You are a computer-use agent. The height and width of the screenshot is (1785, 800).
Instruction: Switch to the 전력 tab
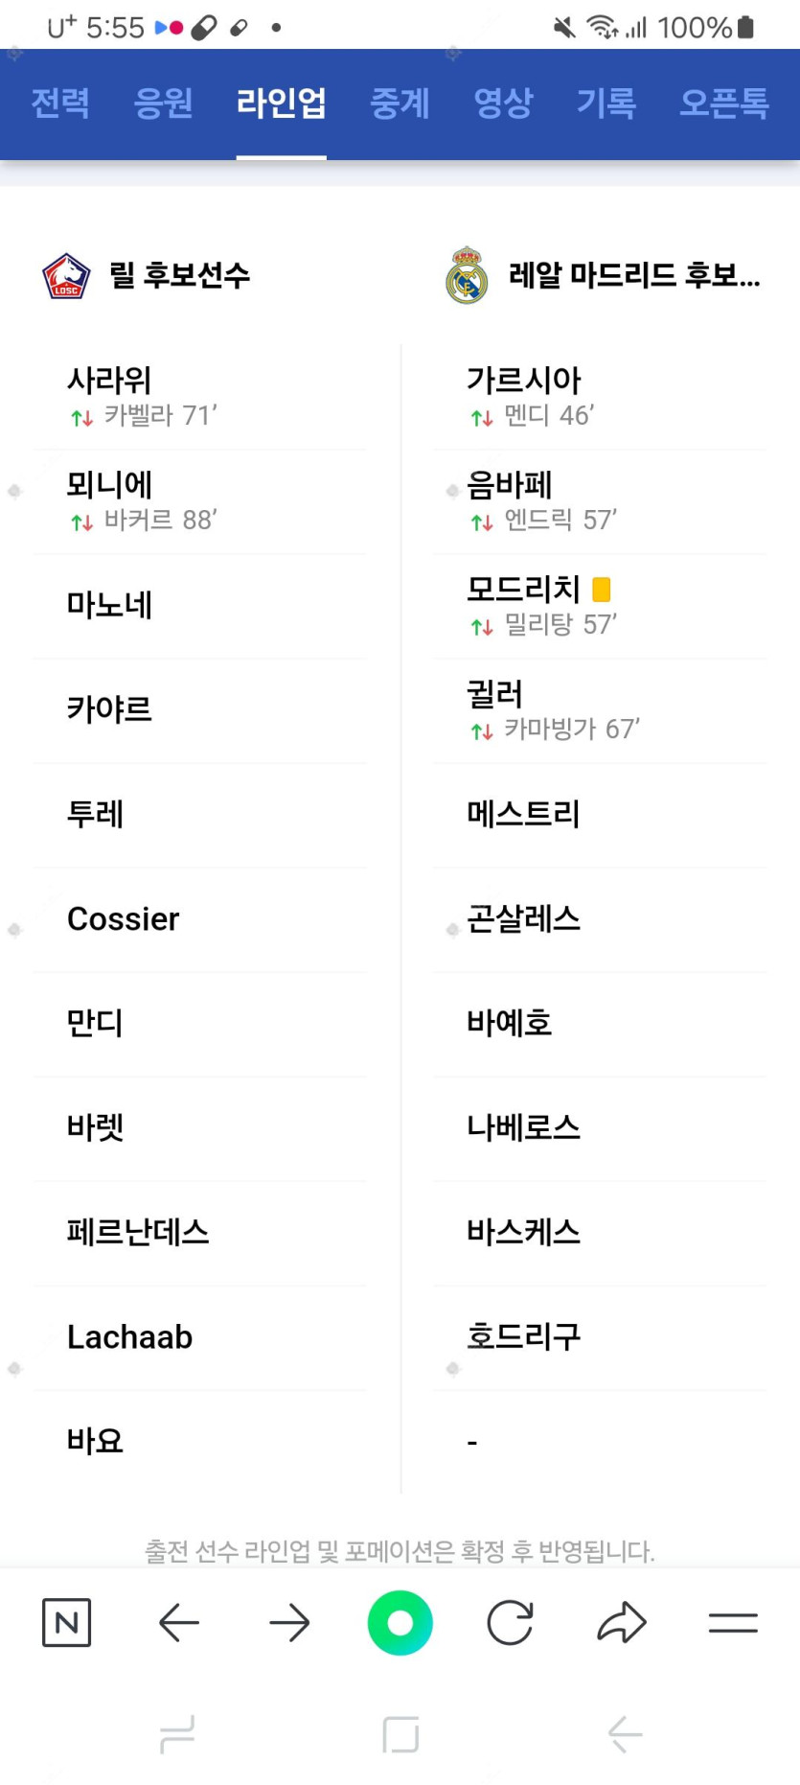coord(60,104)
